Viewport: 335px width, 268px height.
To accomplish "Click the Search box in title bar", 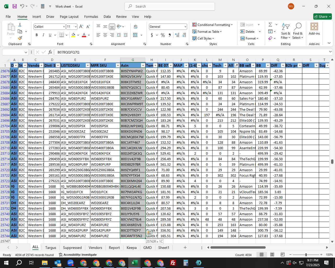I will (x=170, y=6).
